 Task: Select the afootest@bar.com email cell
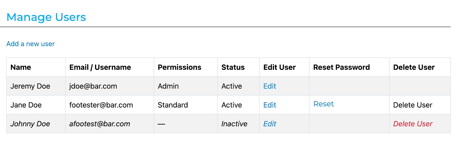[x=99, y=124]
